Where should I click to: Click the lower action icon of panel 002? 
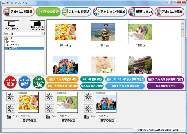50,108
